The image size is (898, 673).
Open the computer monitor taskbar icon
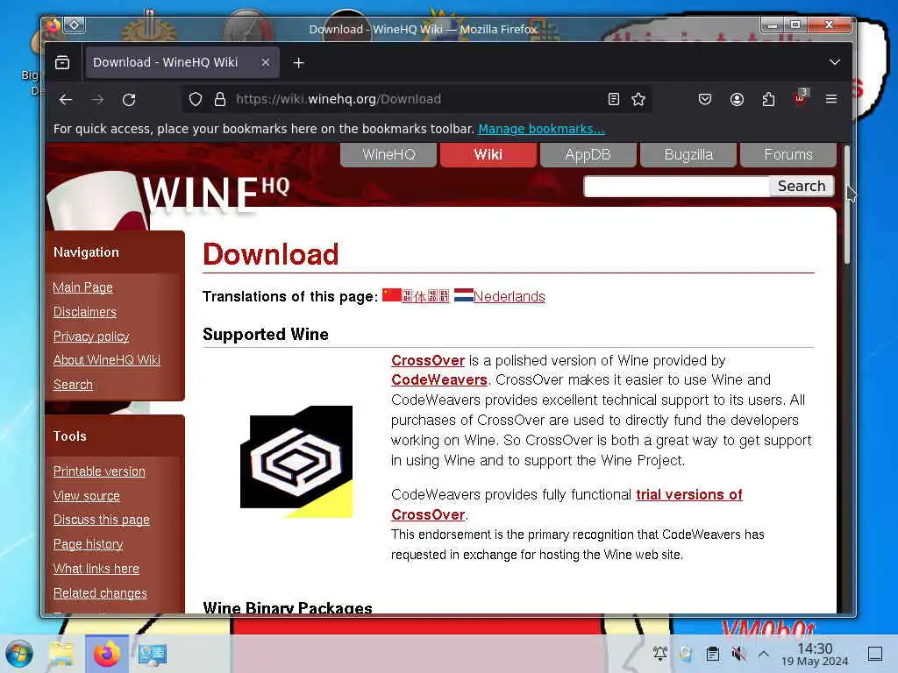click(153, 654)
